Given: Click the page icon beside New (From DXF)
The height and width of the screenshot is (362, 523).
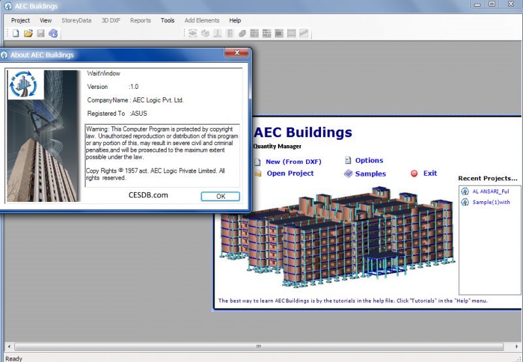Looking at the screenshot, I should click(x=258, y=162).
